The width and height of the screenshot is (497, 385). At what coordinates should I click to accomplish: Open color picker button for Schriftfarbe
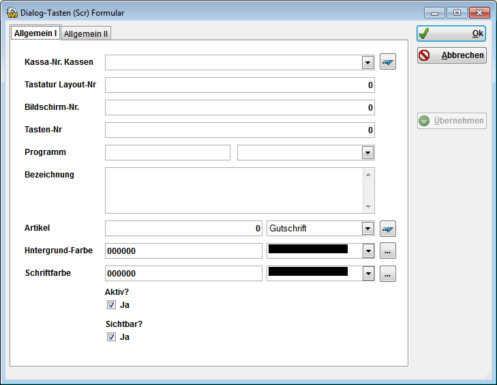(388, 274)
